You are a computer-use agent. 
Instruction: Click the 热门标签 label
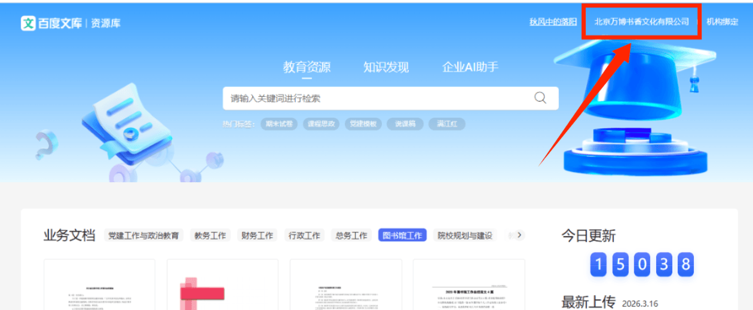point(238,124)
